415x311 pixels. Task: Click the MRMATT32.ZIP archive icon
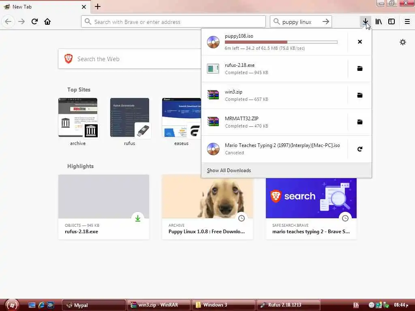coord(213,121)
